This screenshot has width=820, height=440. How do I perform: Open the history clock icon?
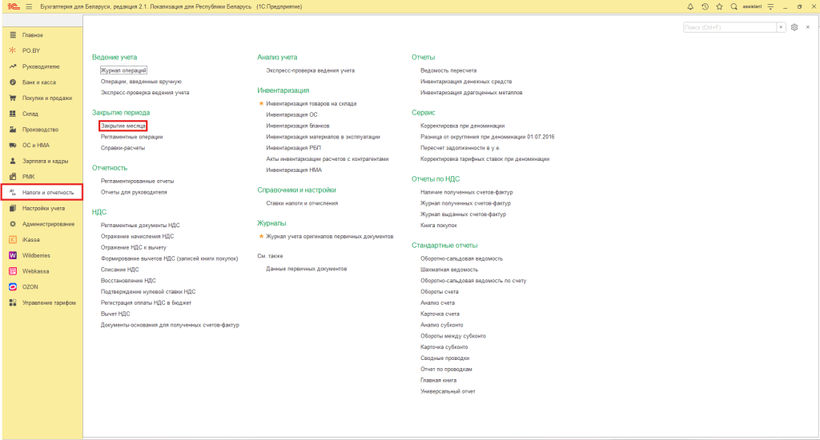click(x=705, y=6)
